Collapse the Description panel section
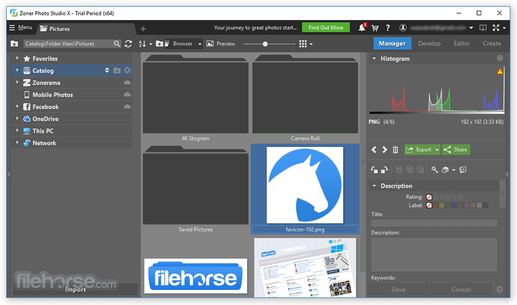 click(374, 186)
